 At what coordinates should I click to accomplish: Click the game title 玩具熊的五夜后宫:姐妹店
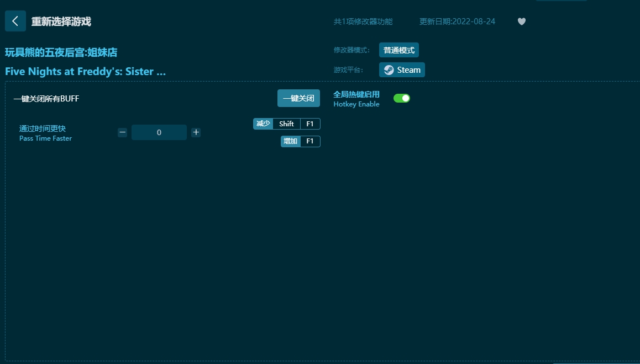(x=61, y=52)
